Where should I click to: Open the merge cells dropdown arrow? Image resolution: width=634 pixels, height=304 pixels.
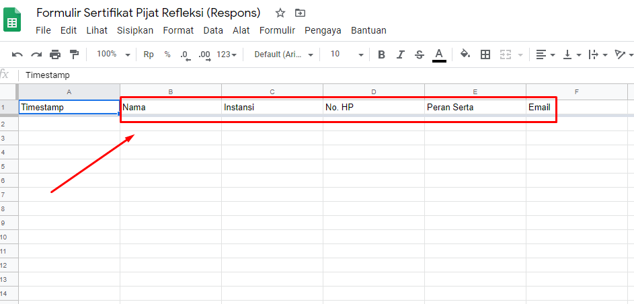coord(520,54)
